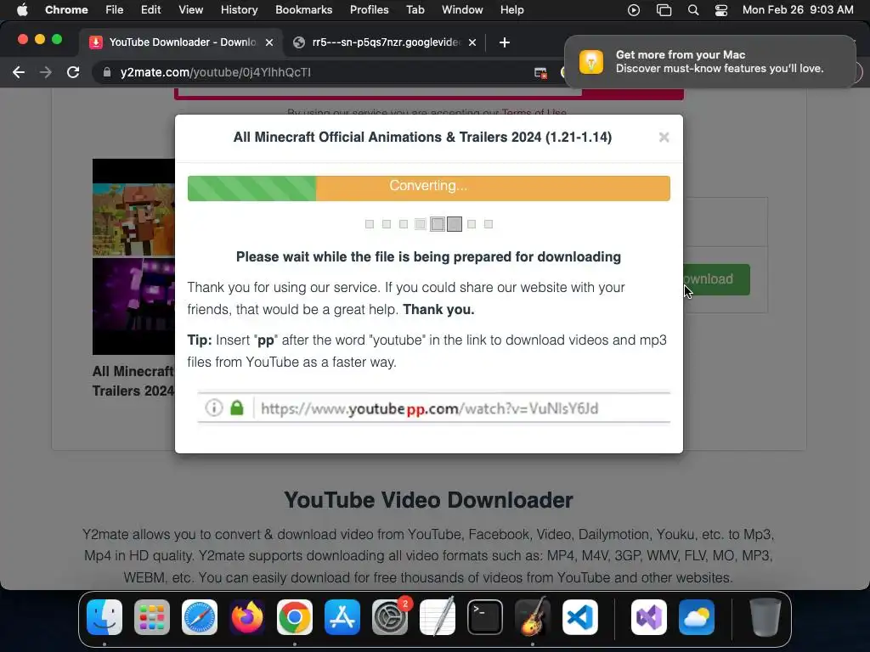The image size is (870, 652).
Task: Click the Converting progress bar
Action: point(428,188)
